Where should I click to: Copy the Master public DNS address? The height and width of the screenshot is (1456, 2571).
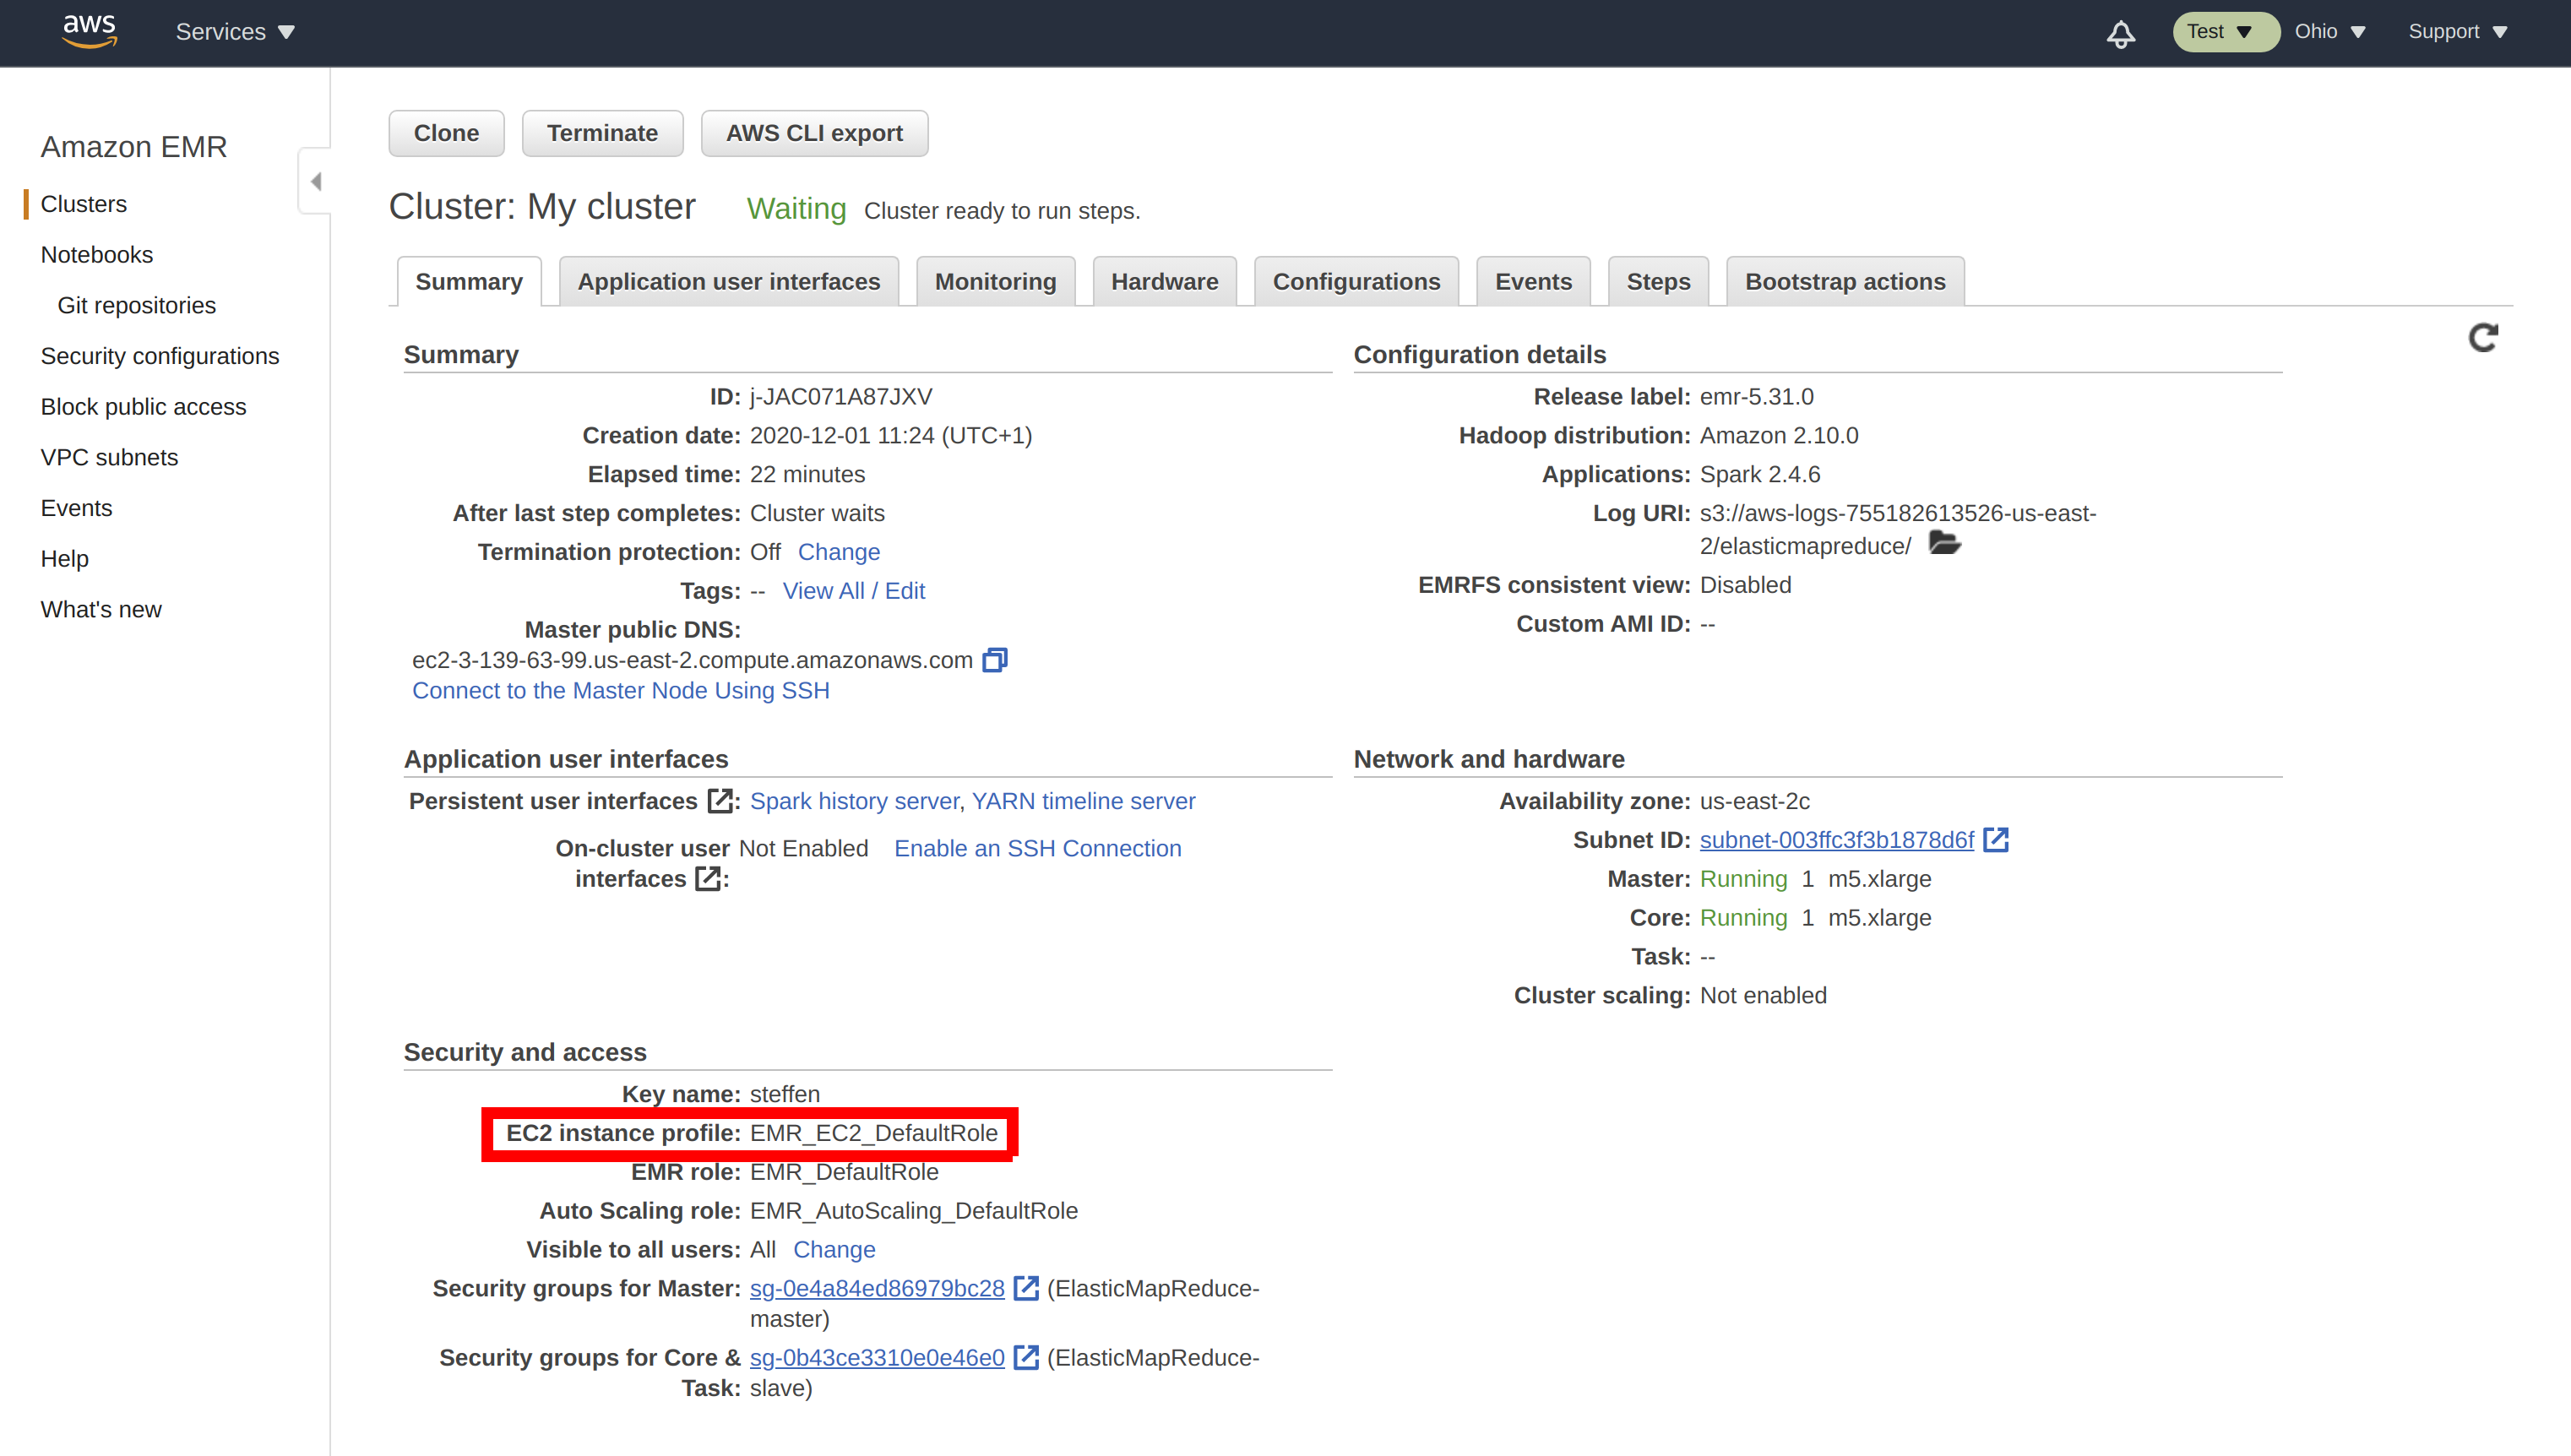tap(995, 660)
